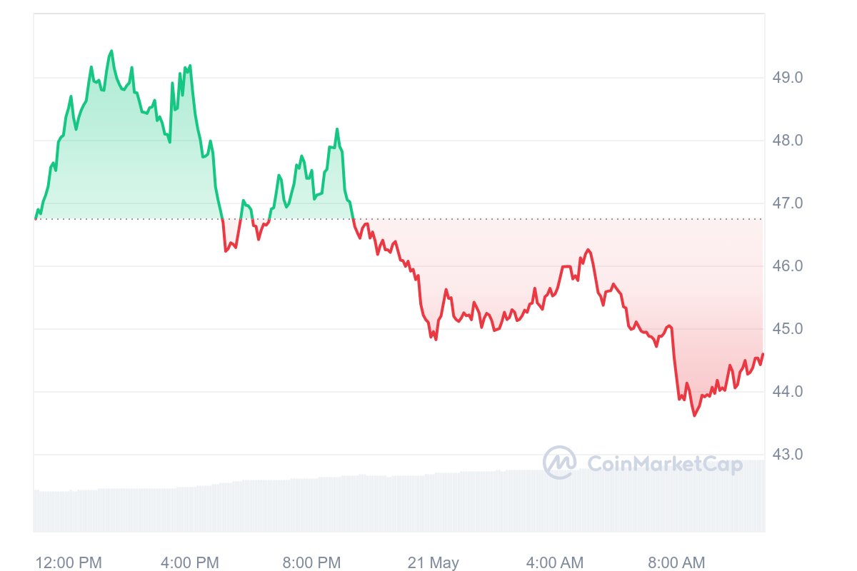The width and height of the screenshot is (857, 571).
Task: Click the 47.0 price axis label
Action: pos(788,203)
